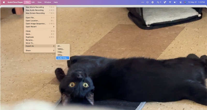
Task: Expand the Export As submenu
Action: (x=40, y=46)
